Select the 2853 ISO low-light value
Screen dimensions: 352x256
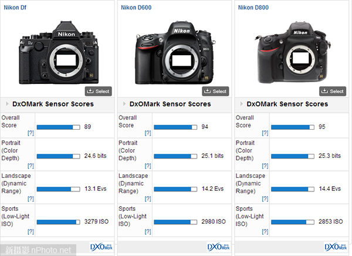(x=331, y=221)
